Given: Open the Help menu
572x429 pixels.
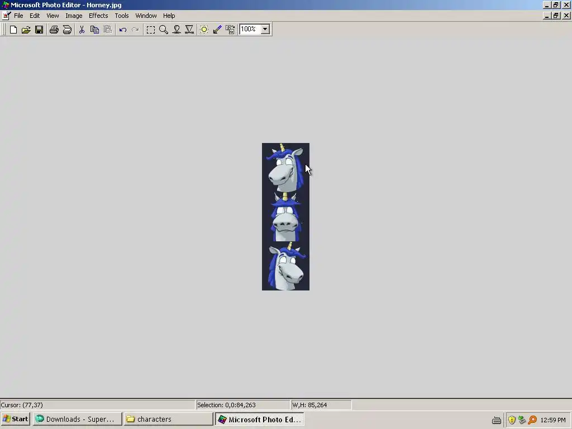Looking at the screenshot, I should (169, 16).
